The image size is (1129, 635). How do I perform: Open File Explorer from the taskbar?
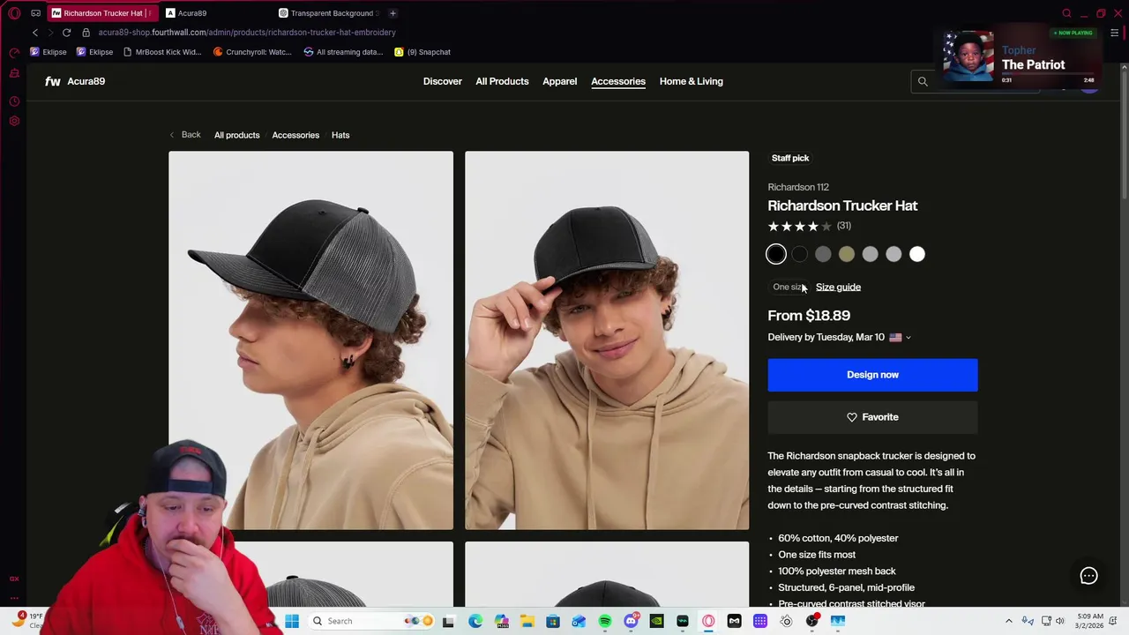pos(527,621)
